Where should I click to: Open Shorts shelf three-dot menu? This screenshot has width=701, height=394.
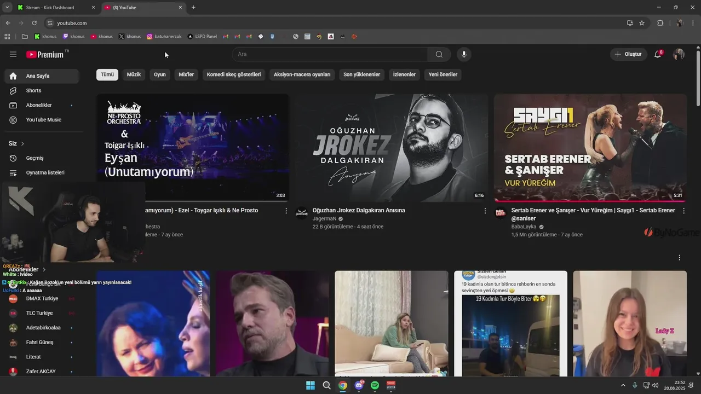point(680,258)
